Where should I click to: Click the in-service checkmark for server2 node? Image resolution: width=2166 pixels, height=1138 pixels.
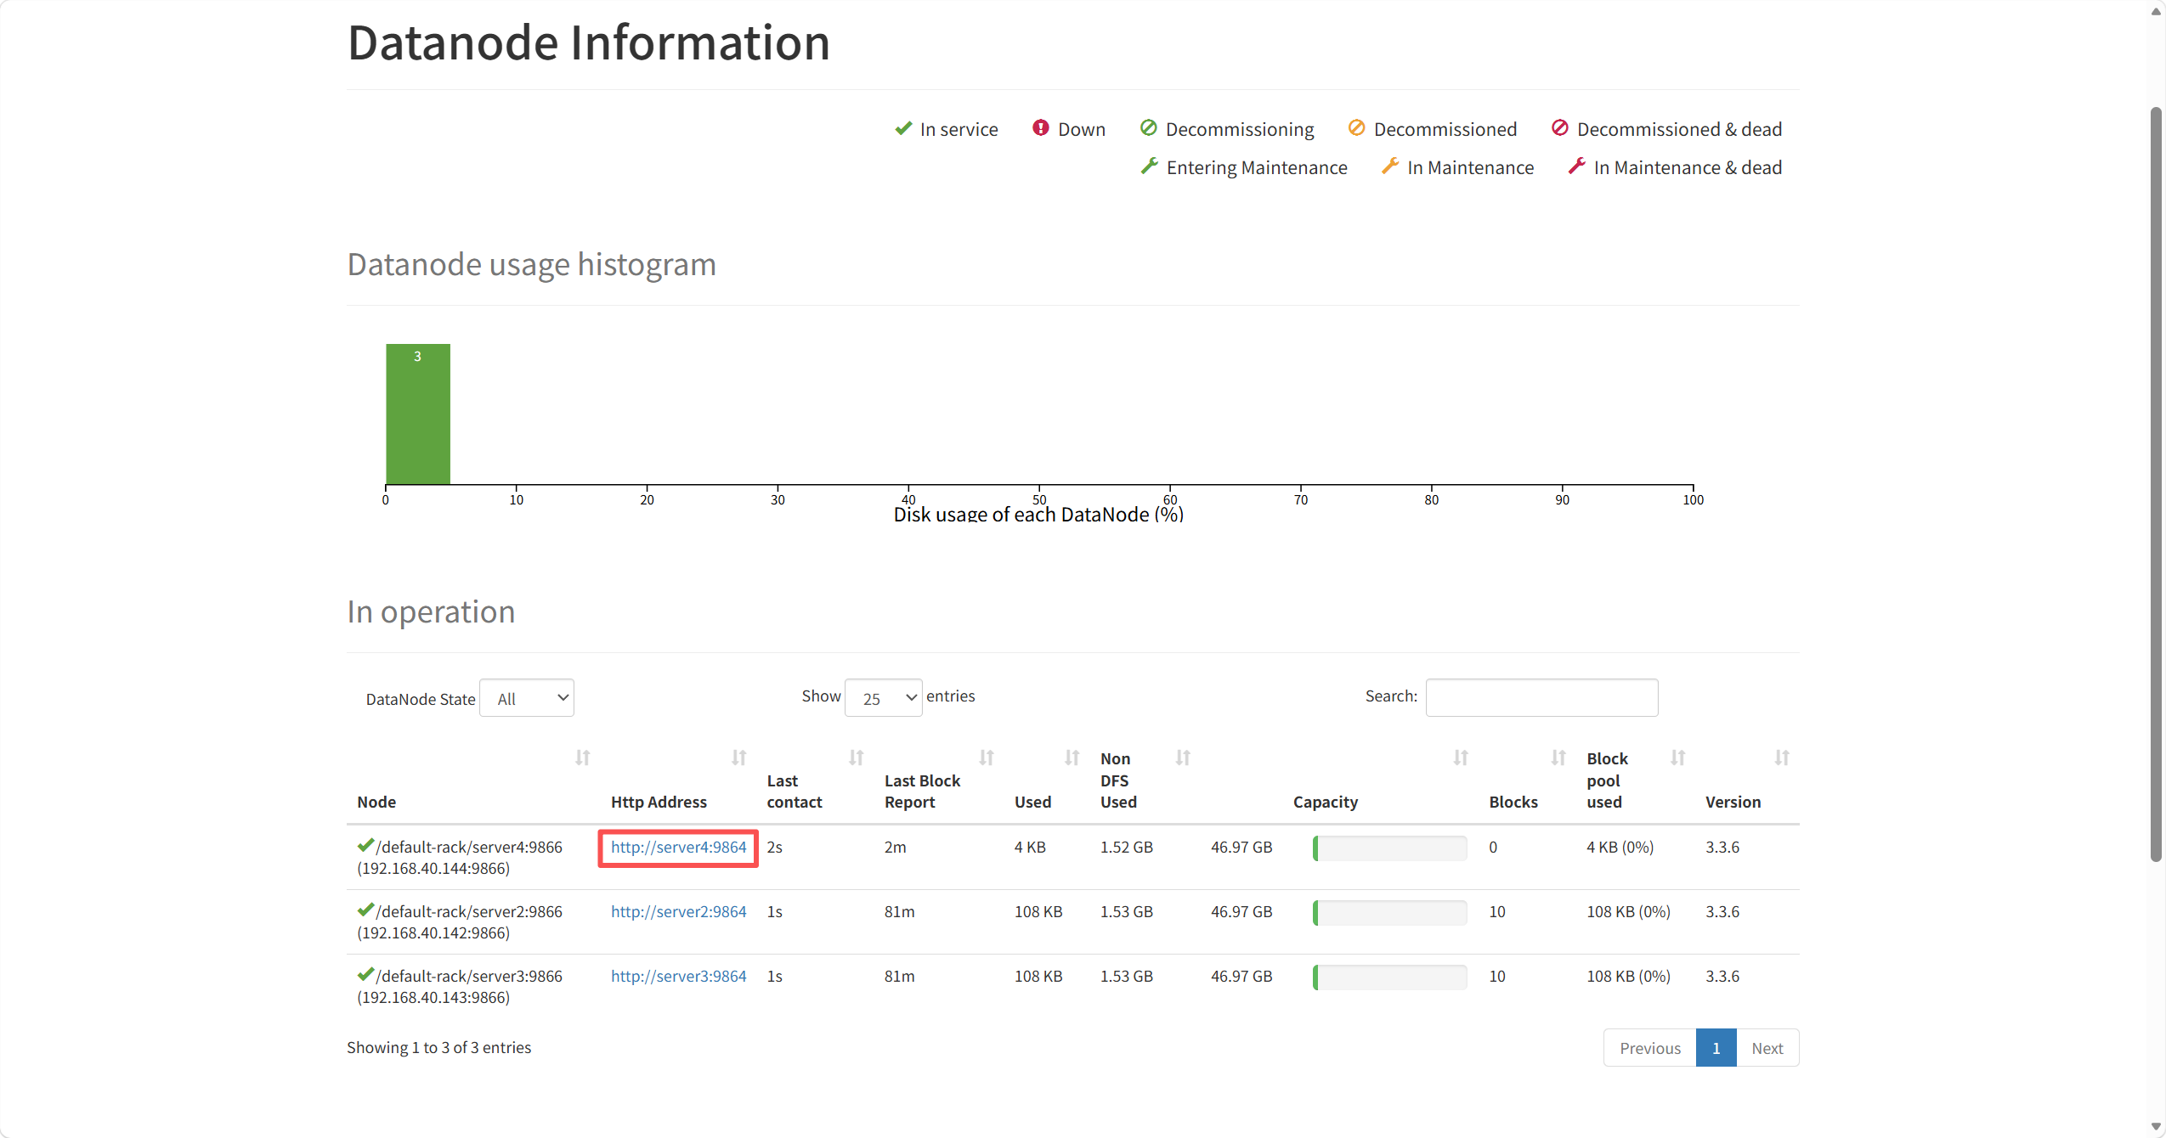(365, 910)
